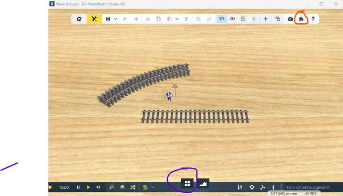The image size is (343, 196).
Task: Switch to 2D view
Action: pyautogui.click(x=232, y=19)
